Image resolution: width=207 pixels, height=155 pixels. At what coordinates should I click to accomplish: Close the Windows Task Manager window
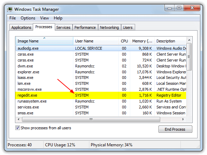tap(192, 8)
